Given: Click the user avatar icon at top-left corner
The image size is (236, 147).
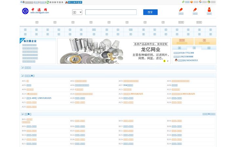Looking at the screenshot, I should pyautogui.click(x=23, y=2).
